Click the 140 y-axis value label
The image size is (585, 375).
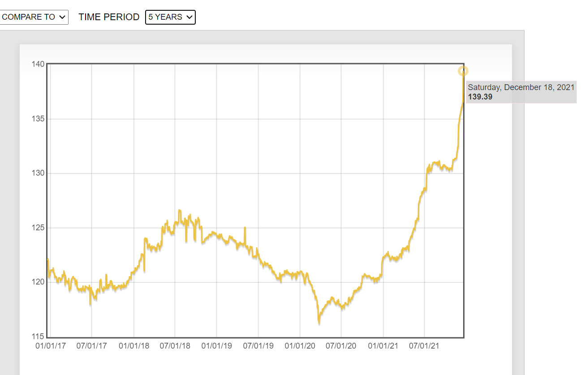click(x=38, y=64)
